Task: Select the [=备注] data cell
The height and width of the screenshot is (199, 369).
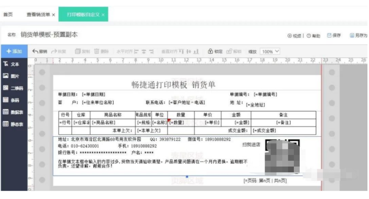Action: click(283, 122)
